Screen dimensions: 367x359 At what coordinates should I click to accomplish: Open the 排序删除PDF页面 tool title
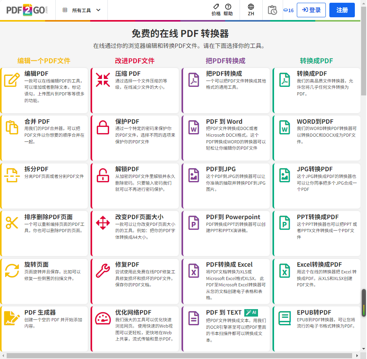49,217
